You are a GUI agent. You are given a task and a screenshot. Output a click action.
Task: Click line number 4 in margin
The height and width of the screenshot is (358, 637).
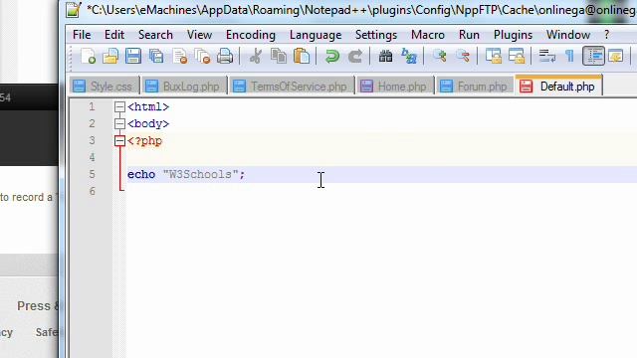pyautogui.click(x=92, y=157)
